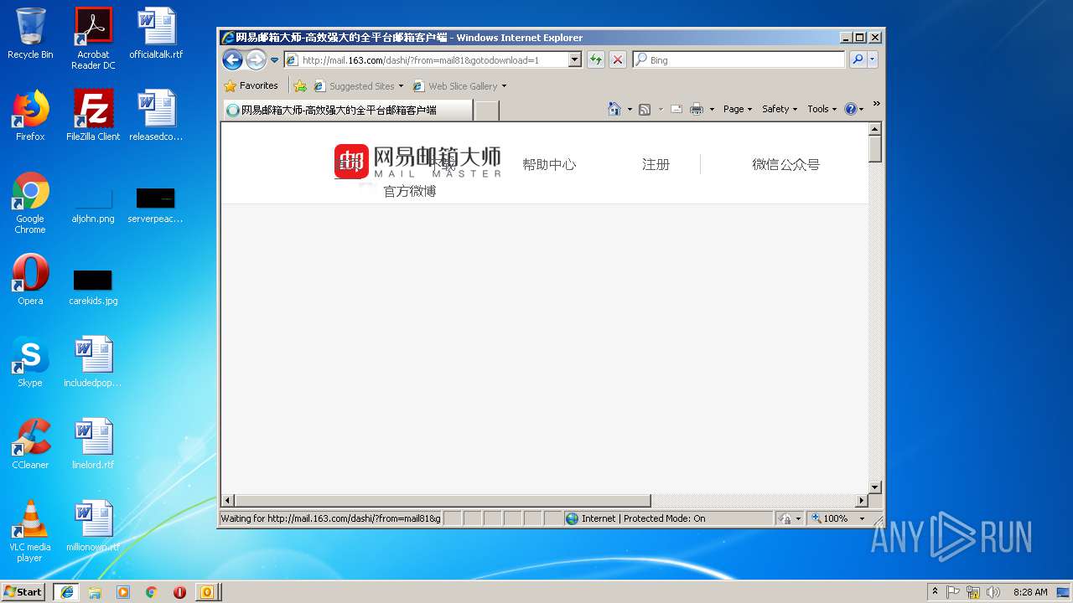1073x603 pixels.
Task: Switch to Internet Explorer in the taskbar
Action: coord(66,591)
